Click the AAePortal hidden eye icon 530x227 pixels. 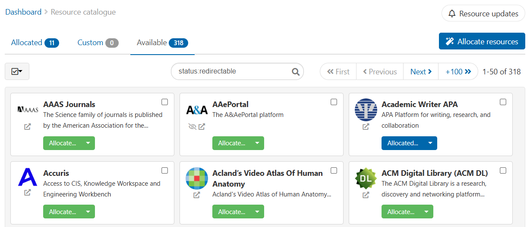(192, 127)
